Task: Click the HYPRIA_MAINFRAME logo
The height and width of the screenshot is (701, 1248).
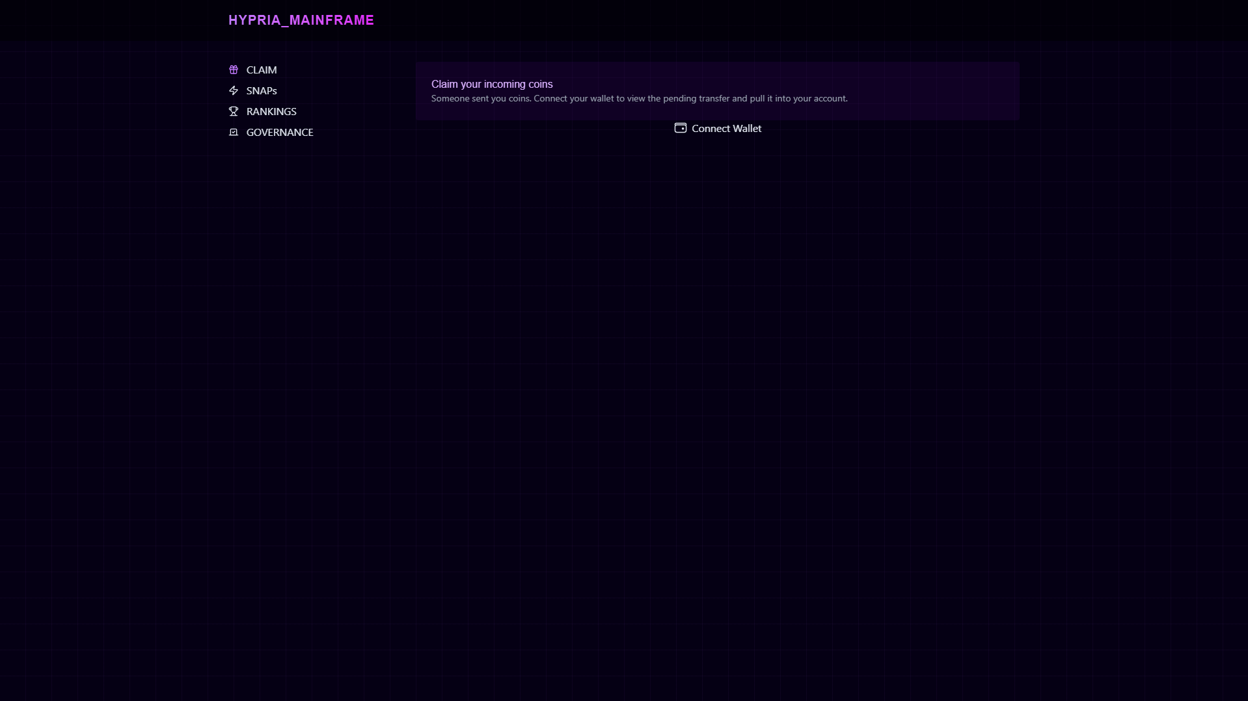Action: 301,20
